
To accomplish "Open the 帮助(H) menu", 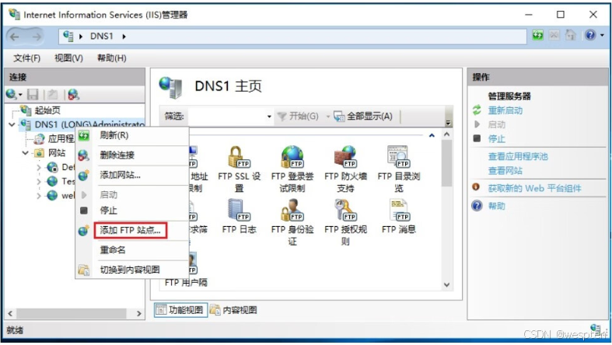I will click(x=112, y=58).
